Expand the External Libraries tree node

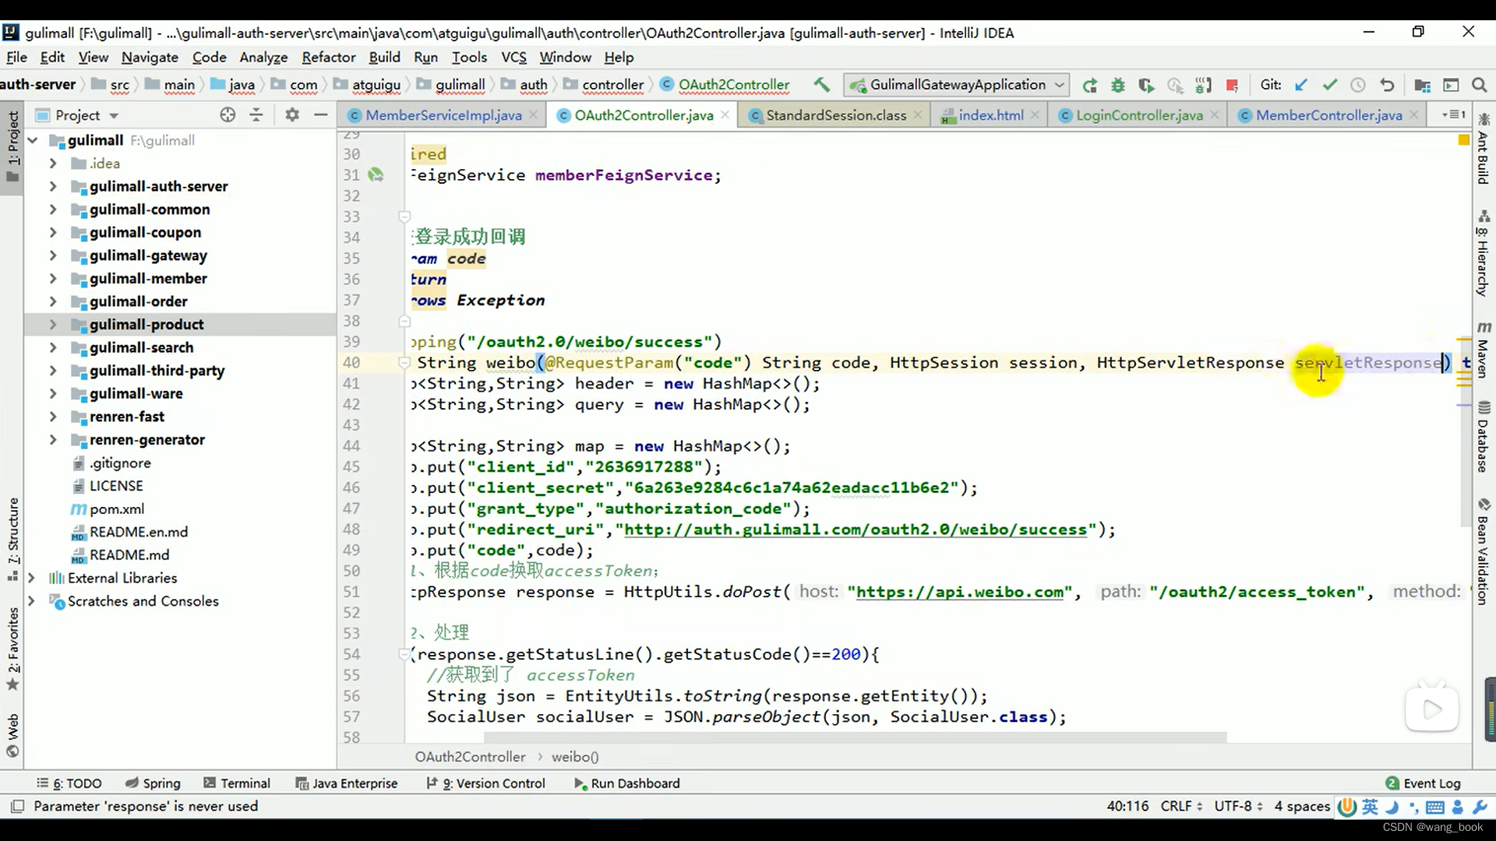pos(31,577)
